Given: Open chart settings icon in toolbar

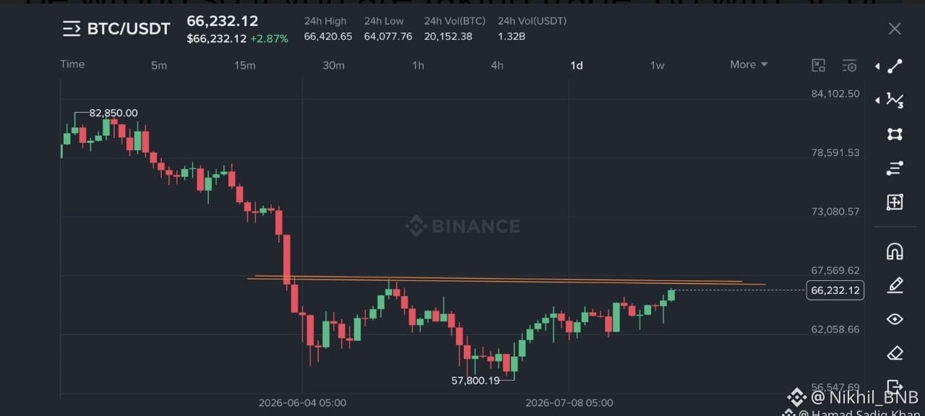Looking at the screenshot, I should click(x=850, y=65).
